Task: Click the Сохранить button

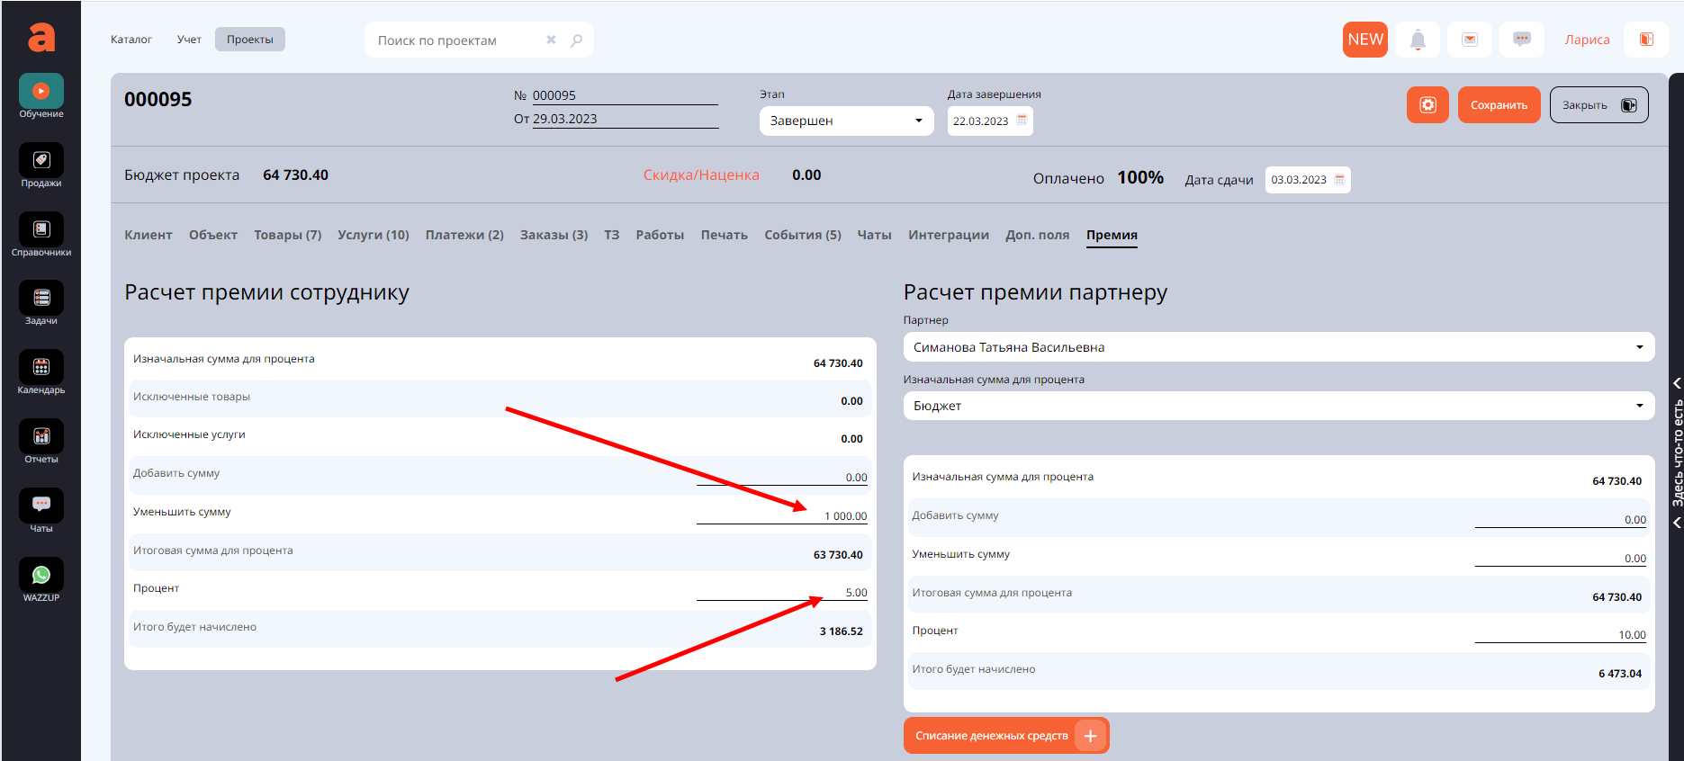Action: coord(1499,105)
